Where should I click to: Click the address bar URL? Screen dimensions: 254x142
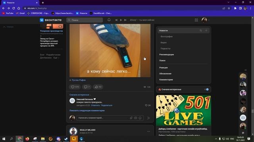coord(37,8)
